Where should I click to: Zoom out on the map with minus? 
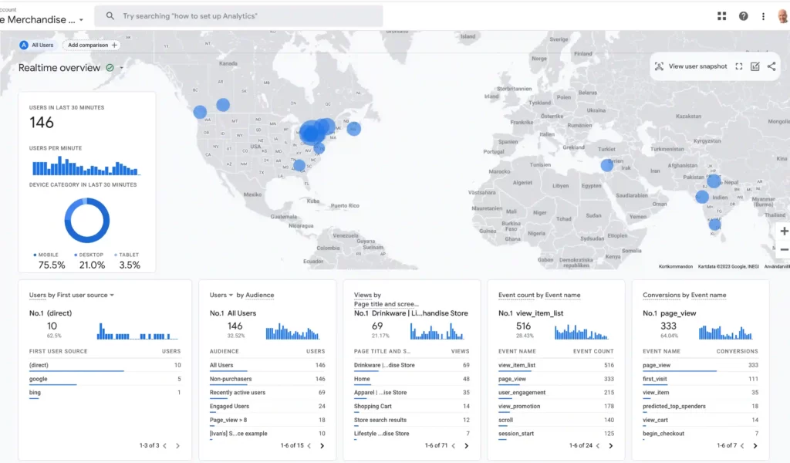[784, 249]
